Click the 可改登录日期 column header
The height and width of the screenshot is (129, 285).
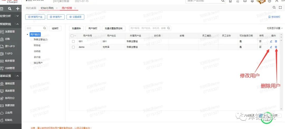(x=246, y=36)
